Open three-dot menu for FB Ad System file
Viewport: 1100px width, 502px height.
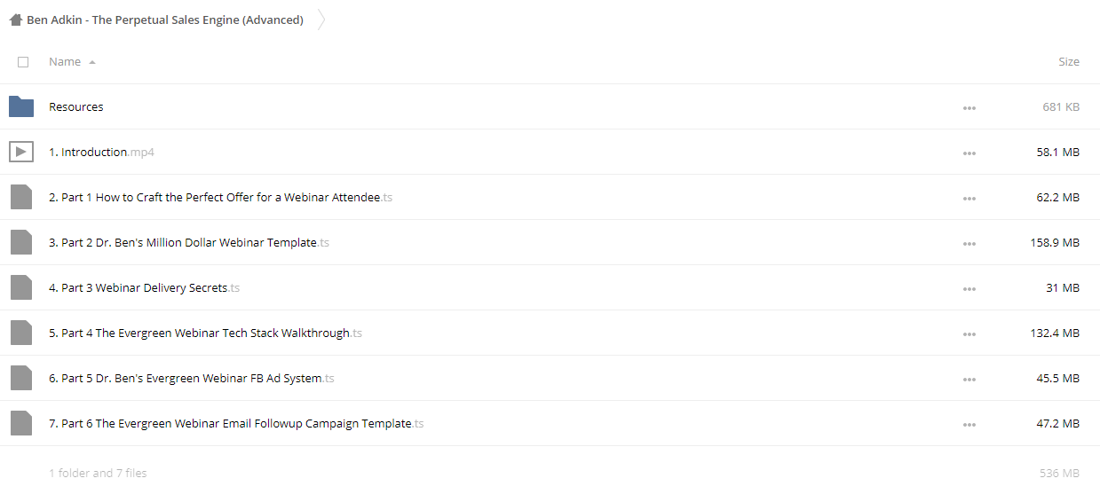[969, 380]
